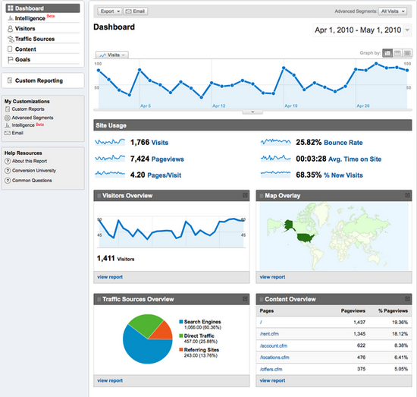This screenshot has height=397, width=417.
Task: Click Custom Reports icon under My Customizations
Action: click(x=8, y=109)
